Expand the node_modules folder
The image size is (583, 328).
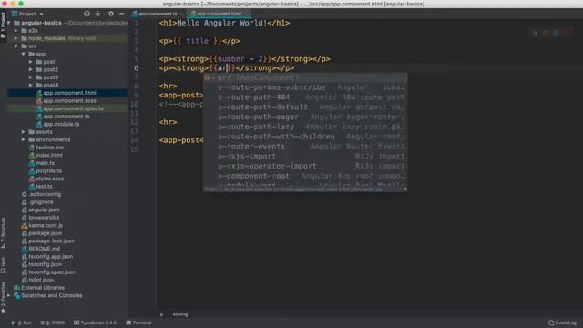[x=16, y=38]
